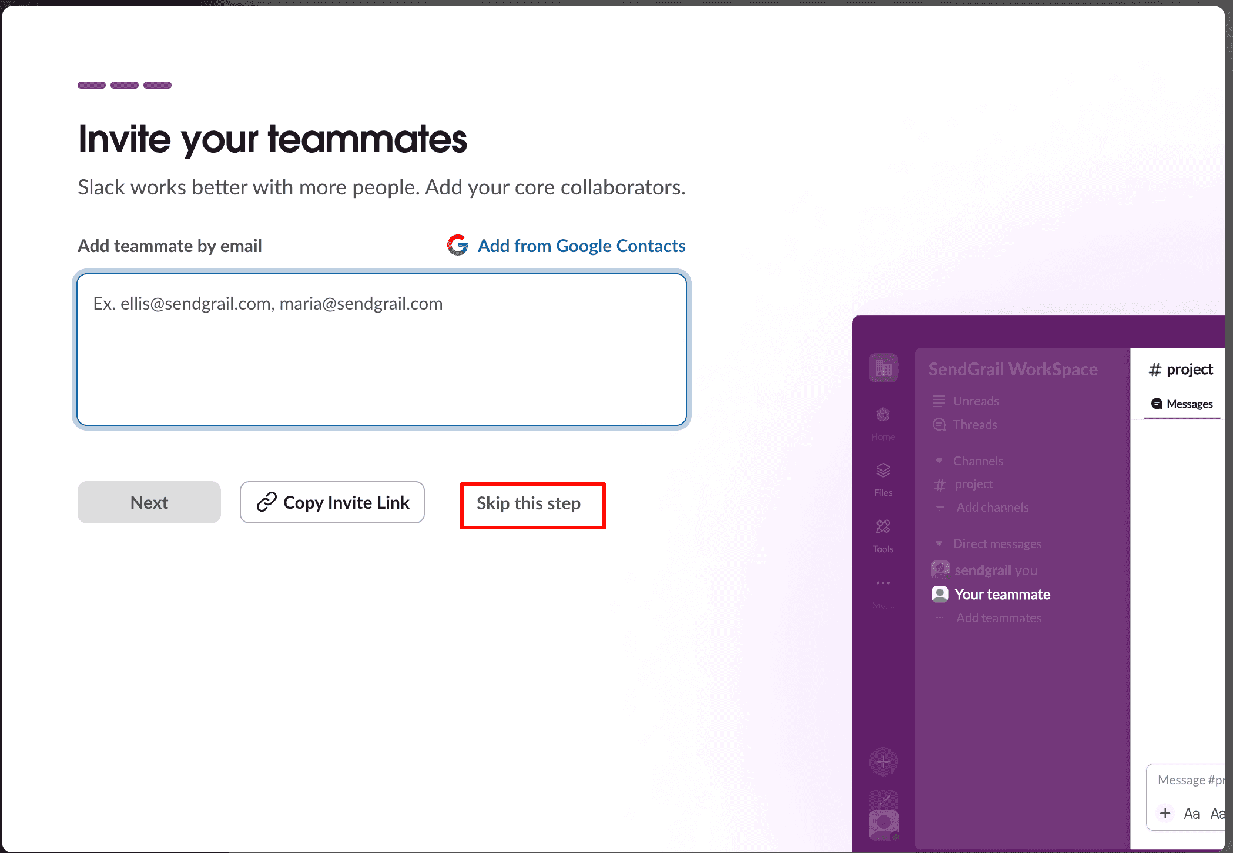Click the Next button
The height and width of the screenshot is (853, 1233).
(x=149, y=502)
